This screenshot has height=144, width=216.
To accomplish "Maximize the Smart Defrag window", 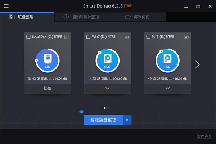I will (x=198, y=6).
